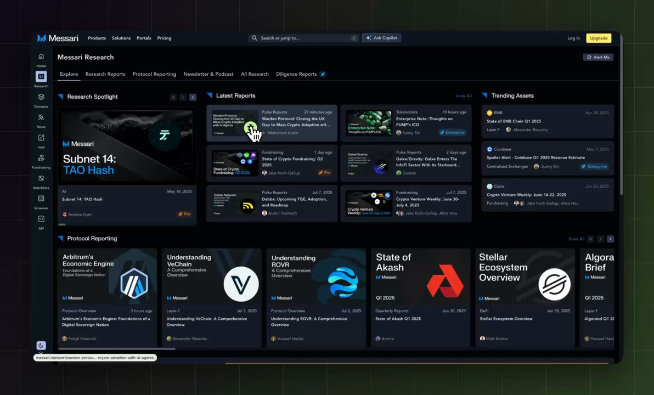Click View All for Latest Reports

point(464,96)
